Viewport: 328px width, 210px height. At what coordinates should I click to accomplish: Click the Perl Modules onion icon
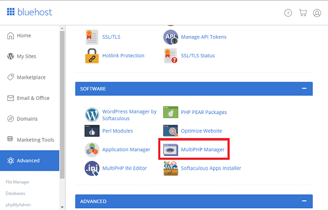click(92, 131)
